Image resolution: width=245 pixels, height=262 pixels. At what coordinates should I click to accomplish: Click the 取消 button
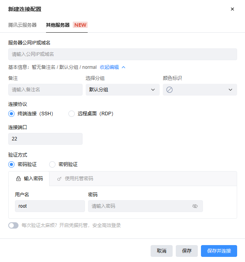[162, 251]
